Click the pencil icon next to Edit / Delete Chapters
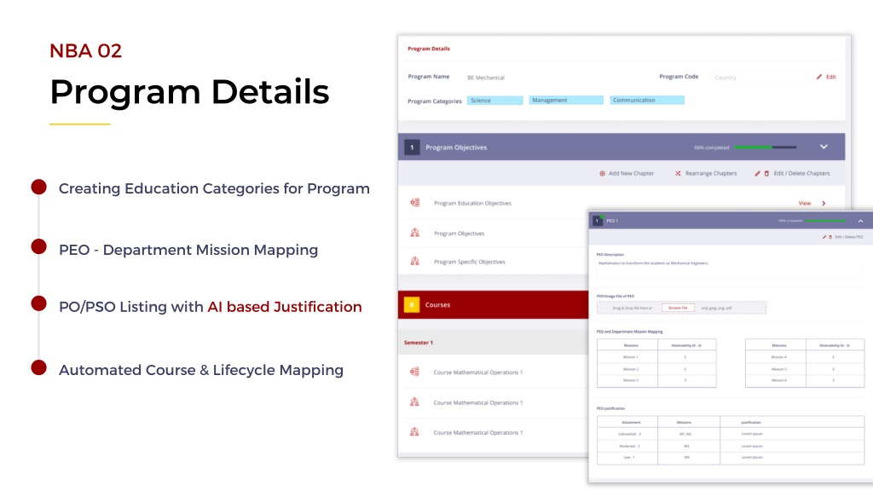 (757, 174)
